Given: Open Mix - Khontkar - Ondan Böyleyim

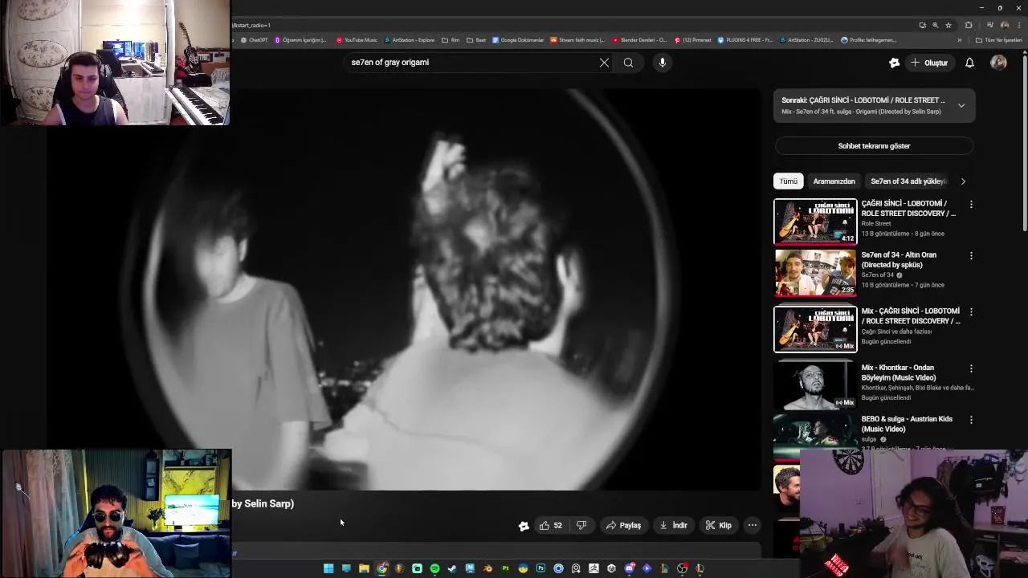Looking at the screenshot, I should pos(899,372).
